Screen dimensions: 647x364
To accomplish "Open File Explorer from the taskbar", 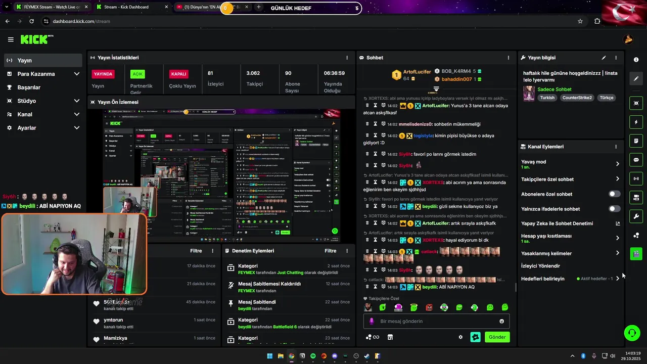I will click(x=281, y=356).
